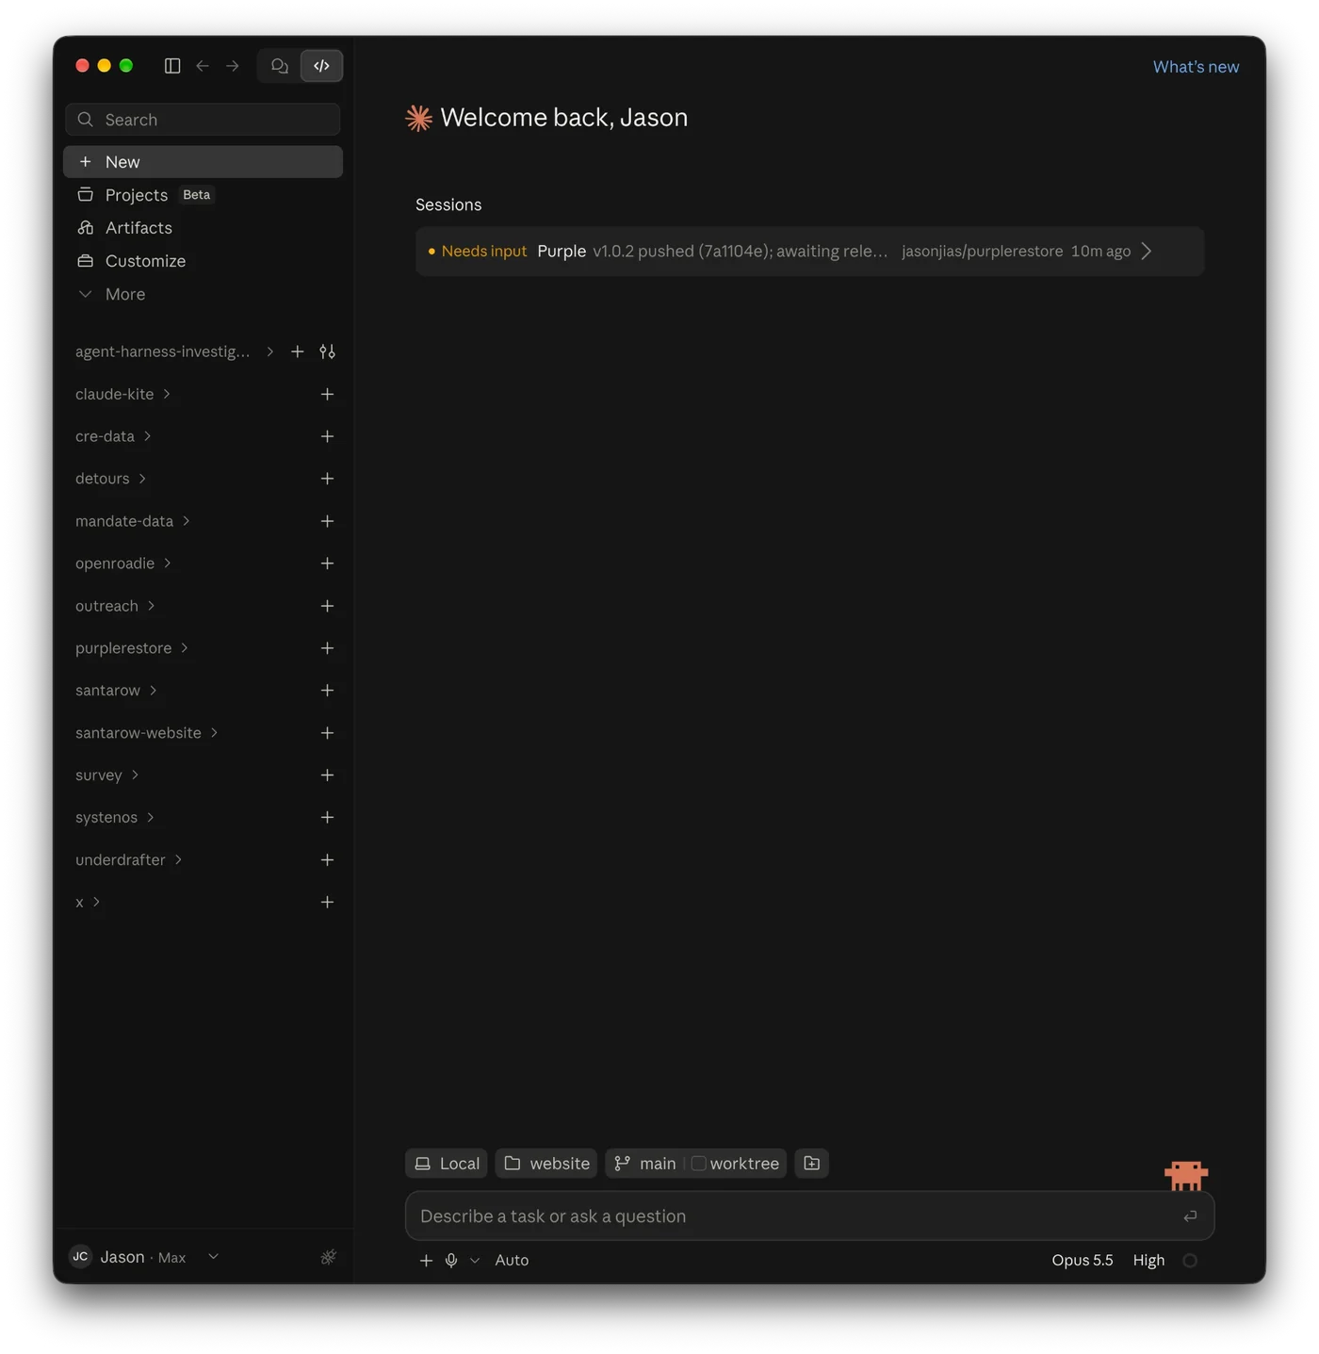
Task: Click the Search field in the sidebar
Action: click(x=203, y=120)
